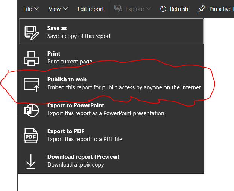This screenshot has width=234, height=191.
Task: Expand the Explore dropdown chevron
Action: (x=149, y=9)
